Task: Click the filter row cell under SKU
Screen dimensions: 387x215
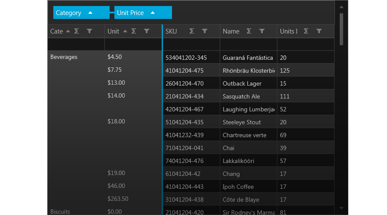Action: pos(191,44)
